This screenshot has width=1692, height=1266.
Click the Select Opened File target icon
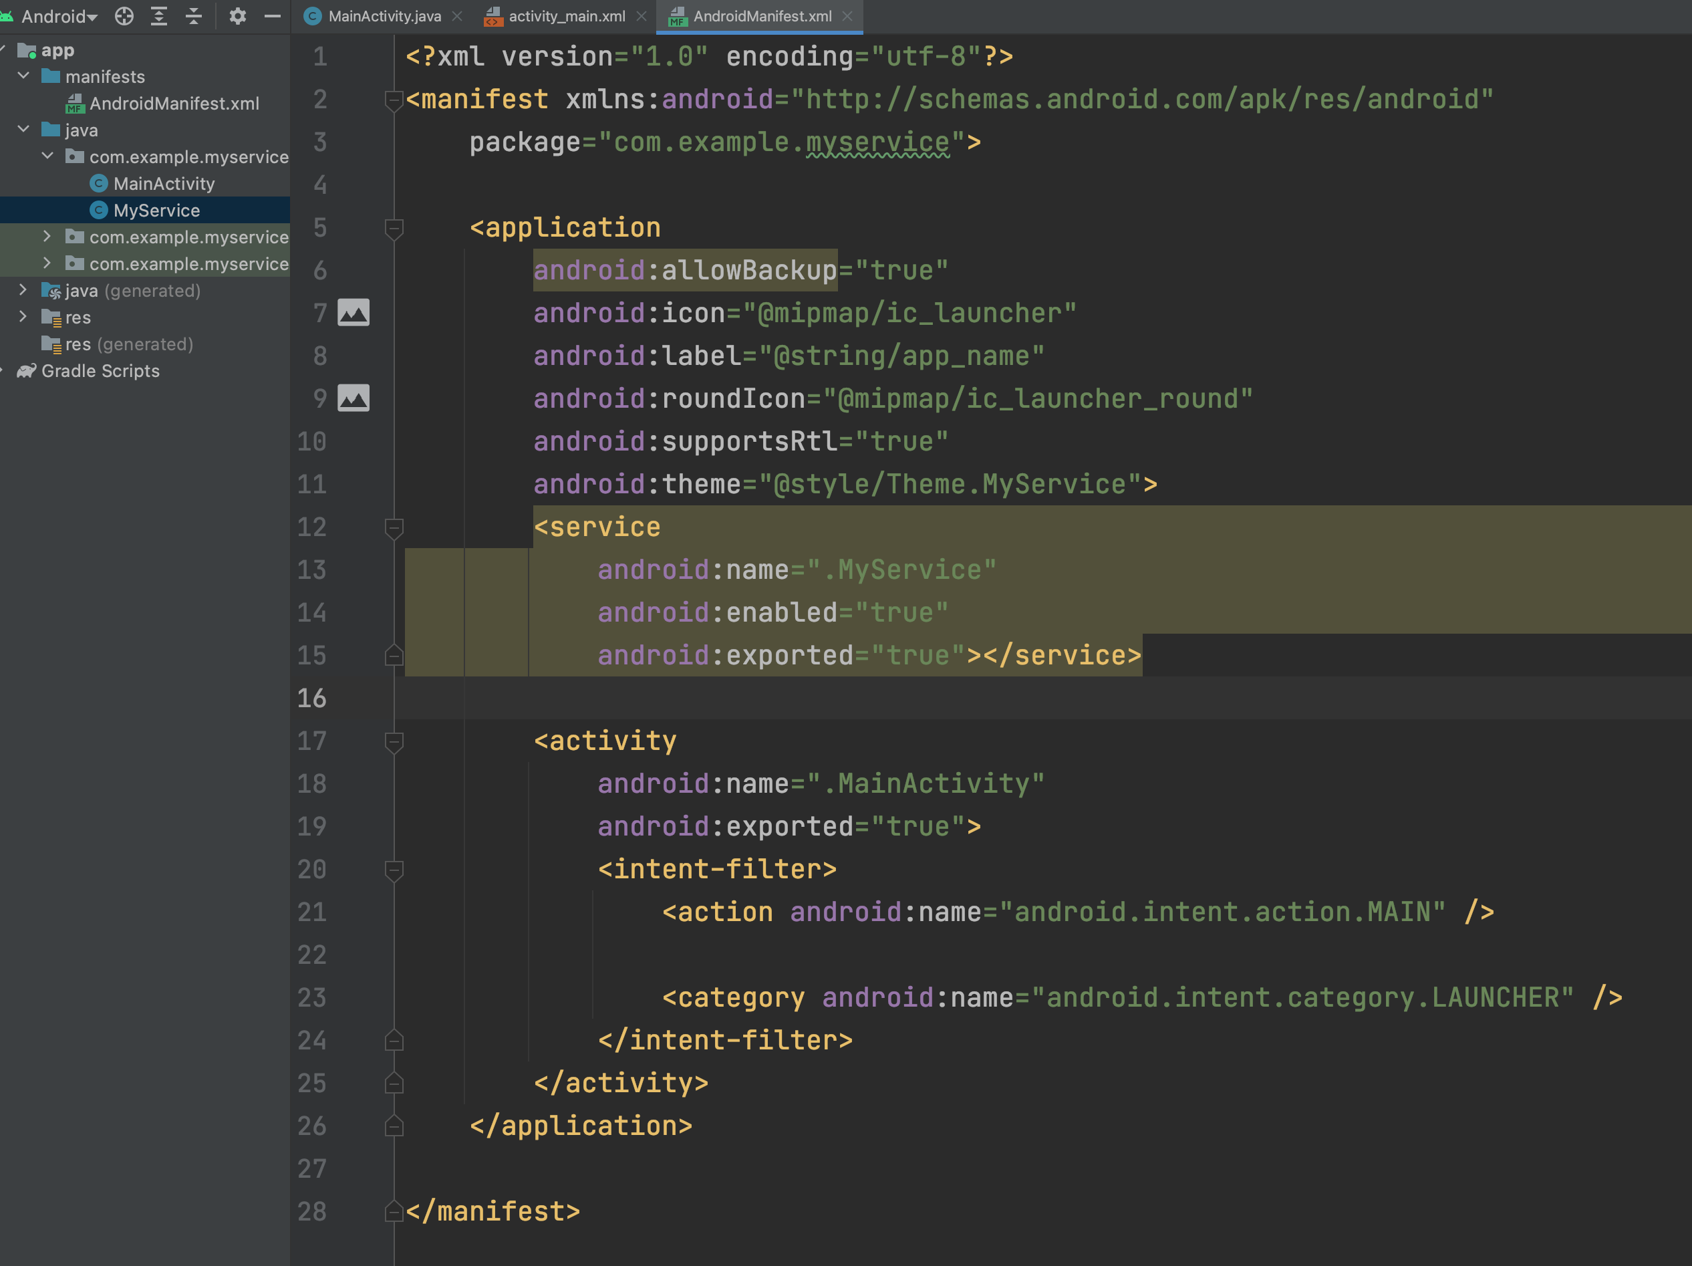[x=124, y=16]
